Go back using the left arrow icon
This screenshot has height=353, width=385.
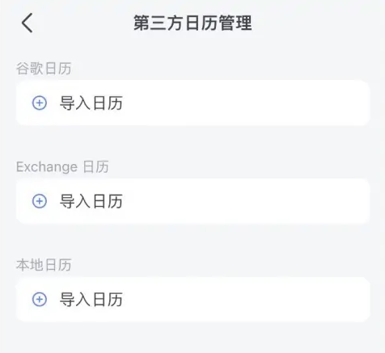point(27,23)
